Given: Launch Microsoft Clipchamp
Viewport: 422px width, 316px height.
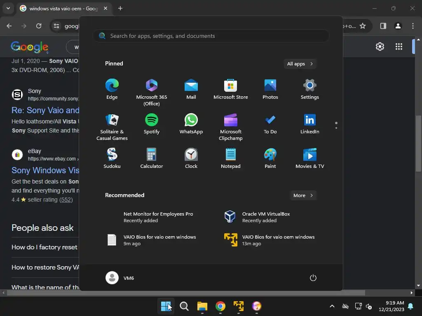Looking at the screenshot, I should click(x=231, y=127).
